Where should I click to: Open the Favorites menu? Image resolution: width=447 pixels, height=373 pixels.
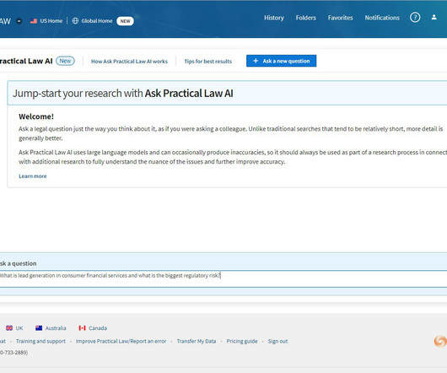[x=341, y=18]
